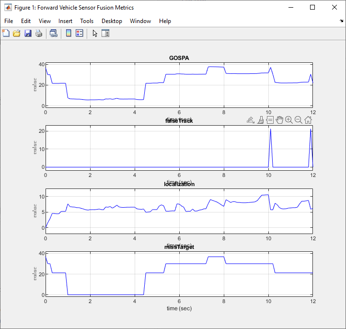Expand the toolbar overflow arrow at far right
The image size is (346, 329).
[342, 21]
